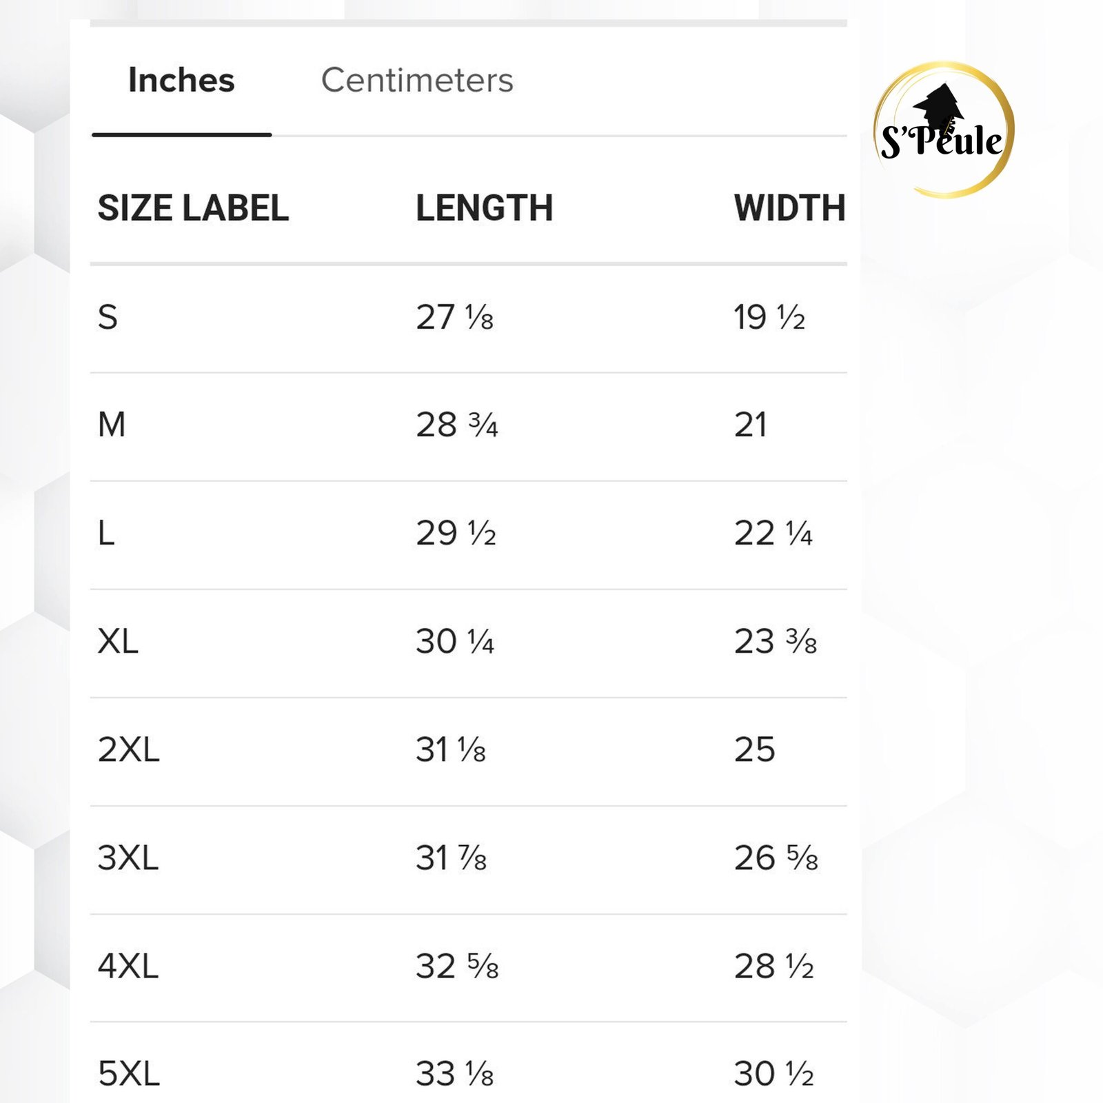This screenshot has width=1103, height=1103.
Task: Select the M size row label
Action: pyautogui.click(x=112, y=425)
